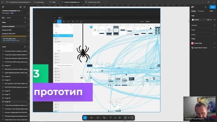Viewport: 217px width, 122px height.
Task: Add a style with the Styles plus icon
Action: point(214,30)
